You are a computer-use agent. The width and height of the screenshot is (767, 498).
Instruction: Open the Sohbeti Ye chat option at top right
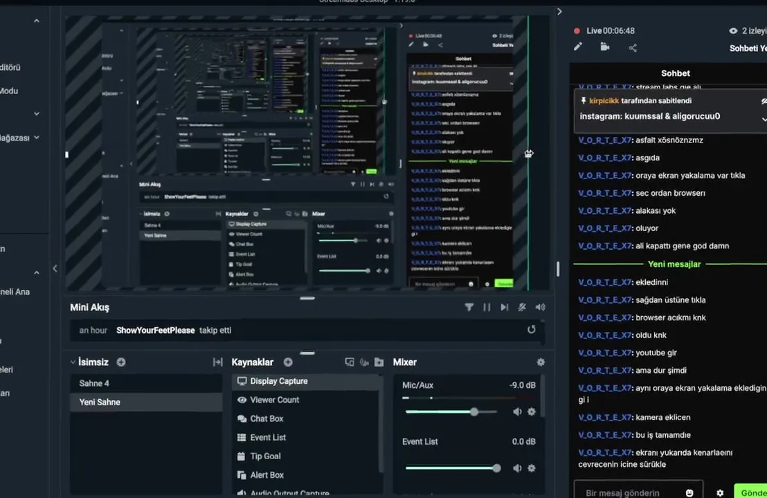(748, 48)
